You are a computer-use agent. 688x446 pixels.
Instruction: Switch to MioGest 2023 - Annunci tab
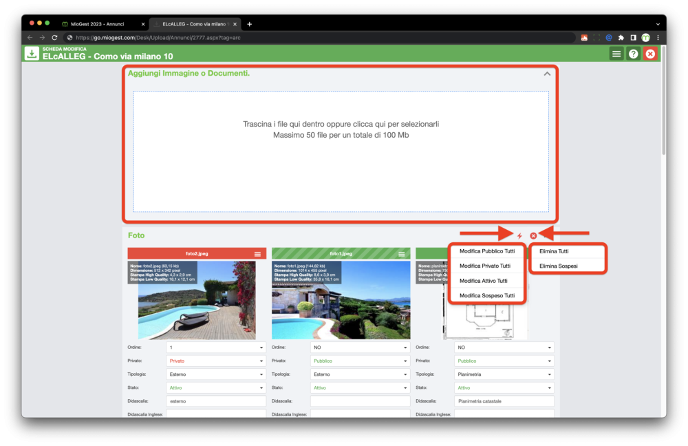pos(102,24)
